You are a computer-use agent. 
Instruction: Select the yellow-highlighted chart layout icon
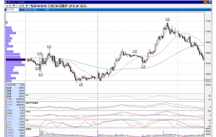(x=35, y=6)
